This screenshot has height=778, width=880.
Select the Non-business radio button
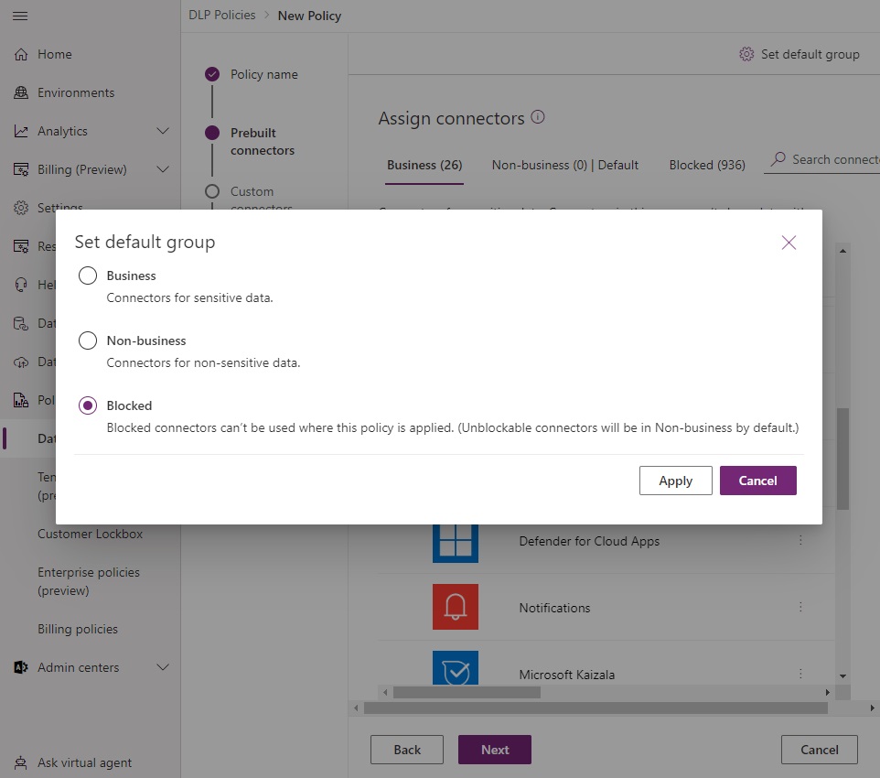88,340
